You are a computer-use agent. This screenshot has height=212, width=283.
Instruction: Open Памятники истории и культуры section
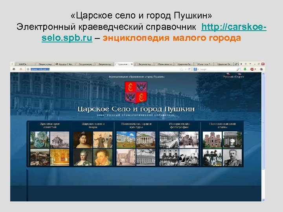tap(136, 126)
